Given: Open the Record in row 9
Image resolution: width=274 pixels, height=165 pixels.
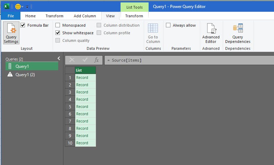Looking at the screenshot, I should pos(82,136).
